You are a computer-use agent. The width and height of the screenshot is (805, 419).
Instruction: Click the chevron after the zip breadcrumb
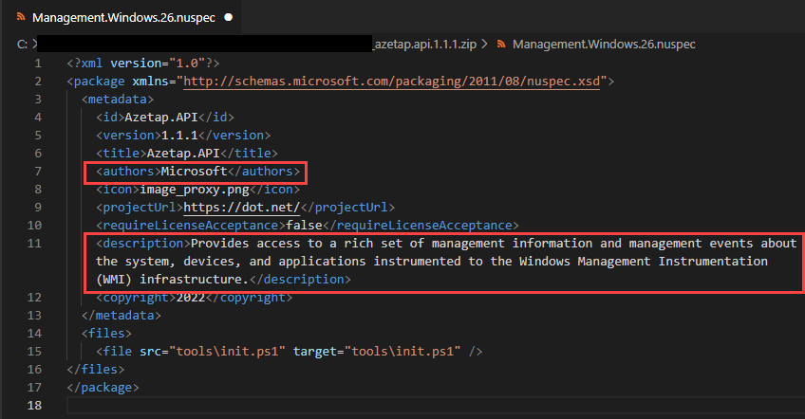pos(484,45)
